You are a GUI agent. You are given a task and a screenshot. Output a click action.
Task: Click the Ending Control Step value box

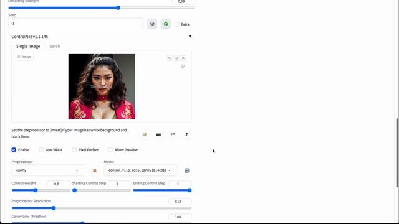[x=180, y=184]
